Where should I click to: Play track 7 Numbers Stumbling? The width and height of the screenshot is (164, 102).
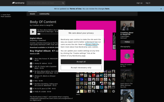31,84
